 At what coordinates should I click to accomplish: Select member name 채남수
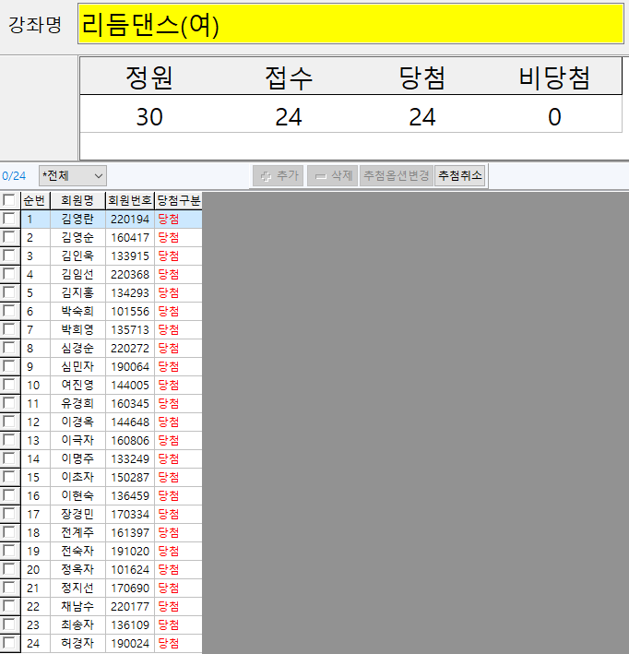77,606
